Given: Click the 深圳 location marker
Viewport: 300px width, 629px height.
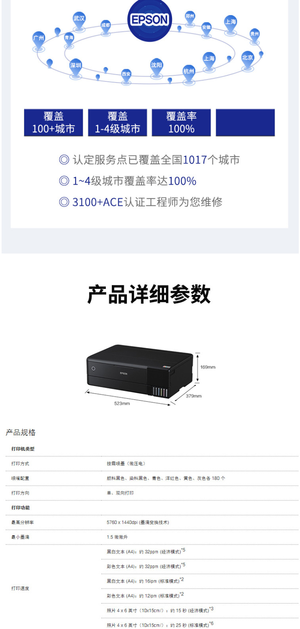Looking at the screenshot, I should [x=76, y=68].
